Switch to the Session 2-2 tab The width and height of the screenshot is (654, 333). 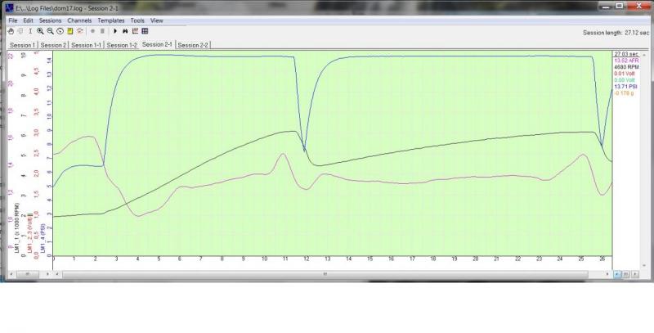pyautogui.click(x=193, y=45)
